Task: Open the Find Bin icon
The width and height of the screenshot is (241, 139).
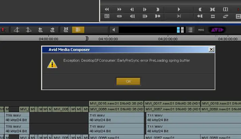Action: 107,16
